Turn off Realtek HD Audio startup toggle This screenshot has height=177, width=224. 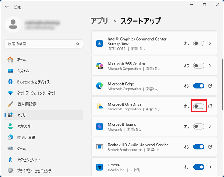click(199, 147)
